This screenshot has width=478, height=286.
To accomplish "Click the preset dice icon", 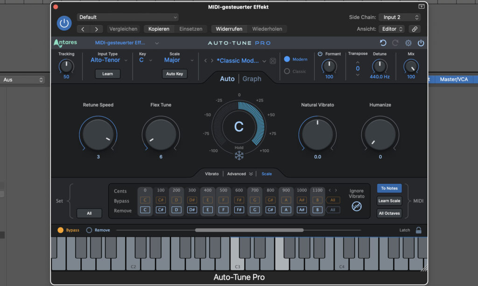I will tap(273, 61).
